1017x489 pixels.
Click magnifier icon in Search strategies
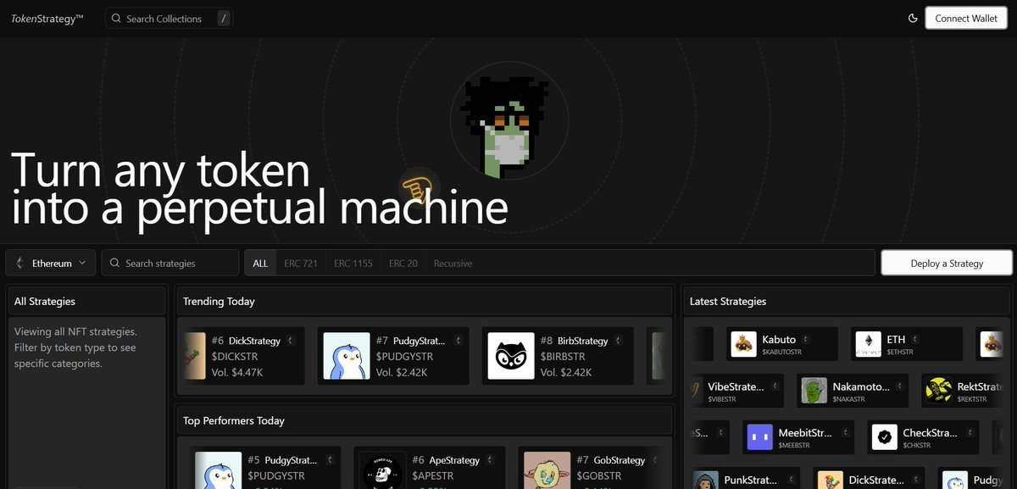point(115,263)
